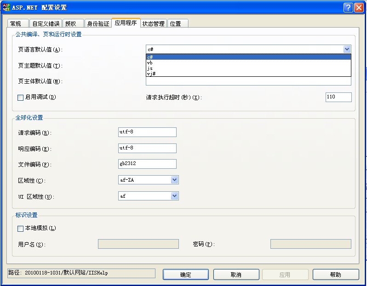Screen dimensions: 367x286
Task: Close the ASP.NET 配置设置 dialog
Action: pos(359,7)
